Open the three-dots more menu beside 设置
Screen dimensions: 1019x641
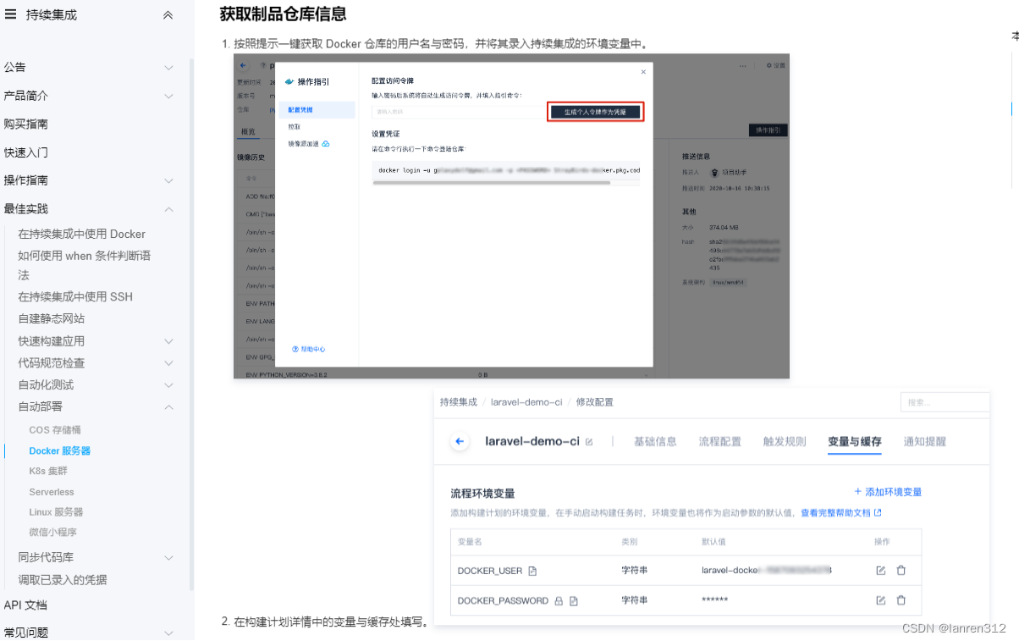(743, 65)
